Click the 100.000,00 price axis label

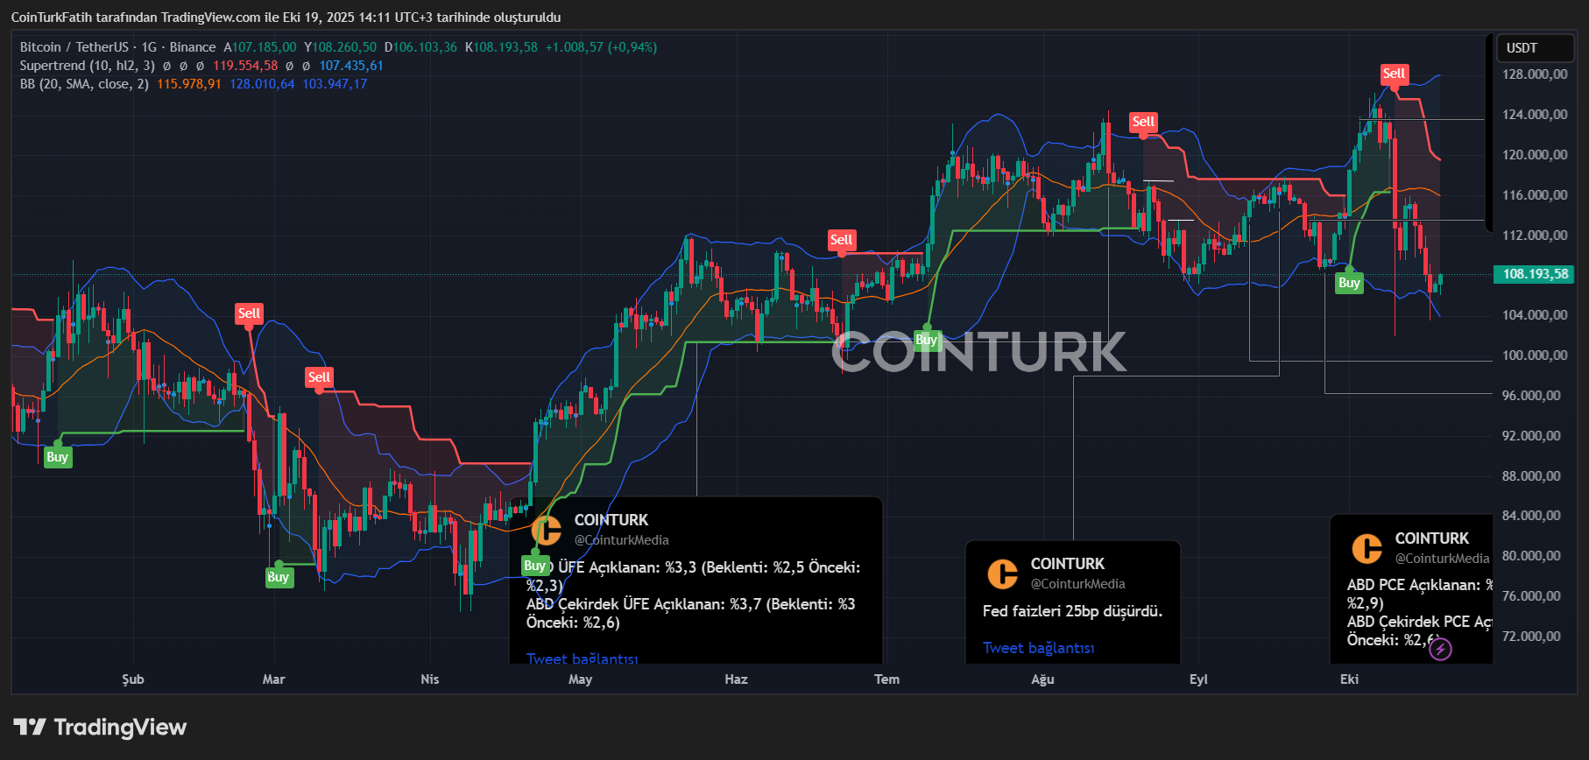pyautogui.click(x=1535, y=355)
